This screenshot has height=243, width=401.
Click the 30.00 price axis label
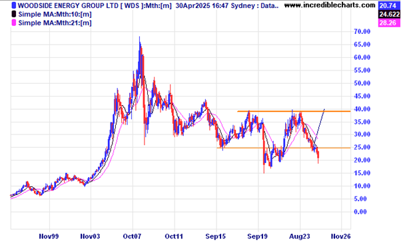(362, 134)
